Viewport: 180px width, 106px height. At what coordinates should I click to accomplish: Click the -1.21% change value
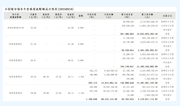coord(81,93)
